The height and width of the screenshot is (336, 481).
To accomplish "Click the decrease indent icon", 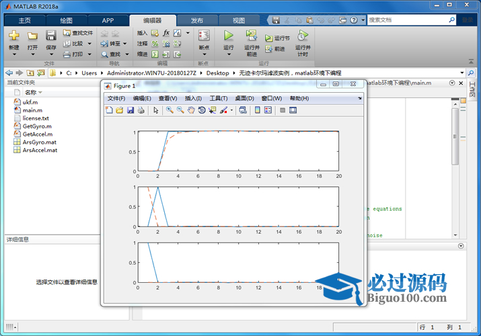I will pyautogui.click(x=177, y=54).
